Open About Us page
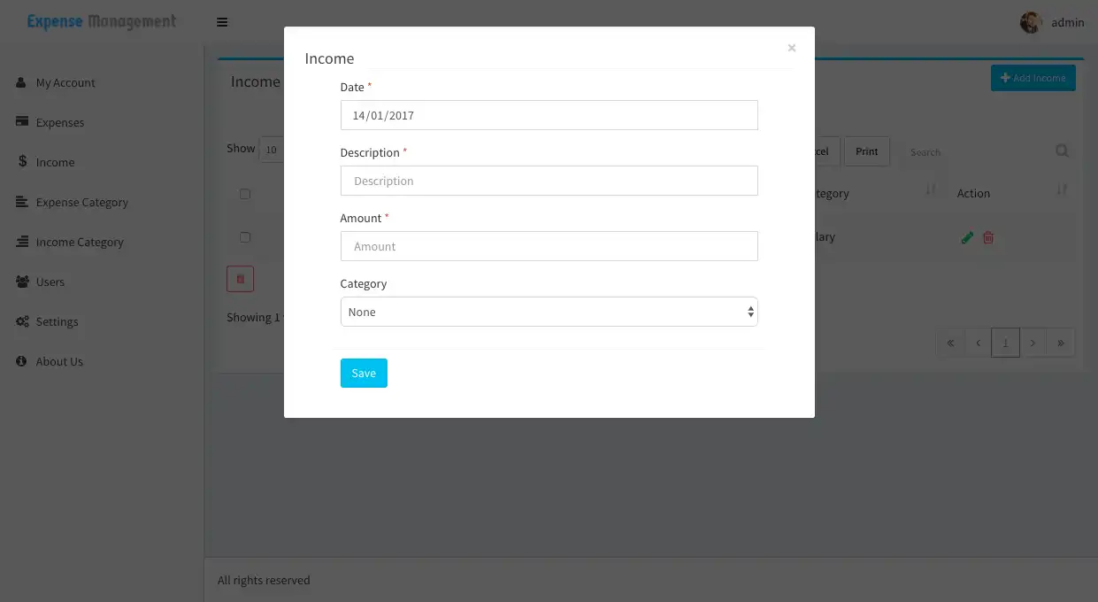The height and width of the screenshot is (602, 1098). [59, 361]
